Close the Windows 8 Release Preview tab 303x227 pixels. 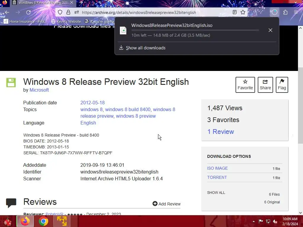72,3
